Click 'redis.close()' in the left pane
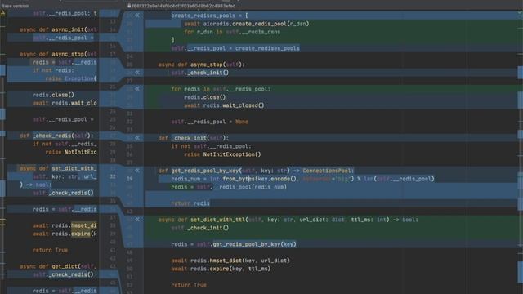Image resolution: width=523 pixels, height=294 pixels. pos(53,95)
